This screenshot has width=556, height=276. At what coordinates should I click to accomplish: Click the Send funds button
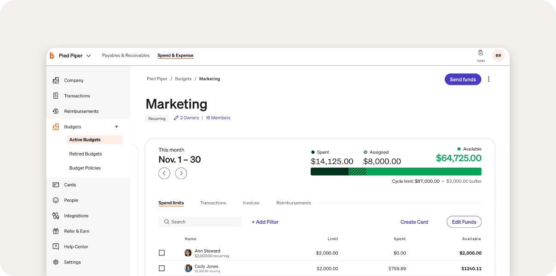463,79
